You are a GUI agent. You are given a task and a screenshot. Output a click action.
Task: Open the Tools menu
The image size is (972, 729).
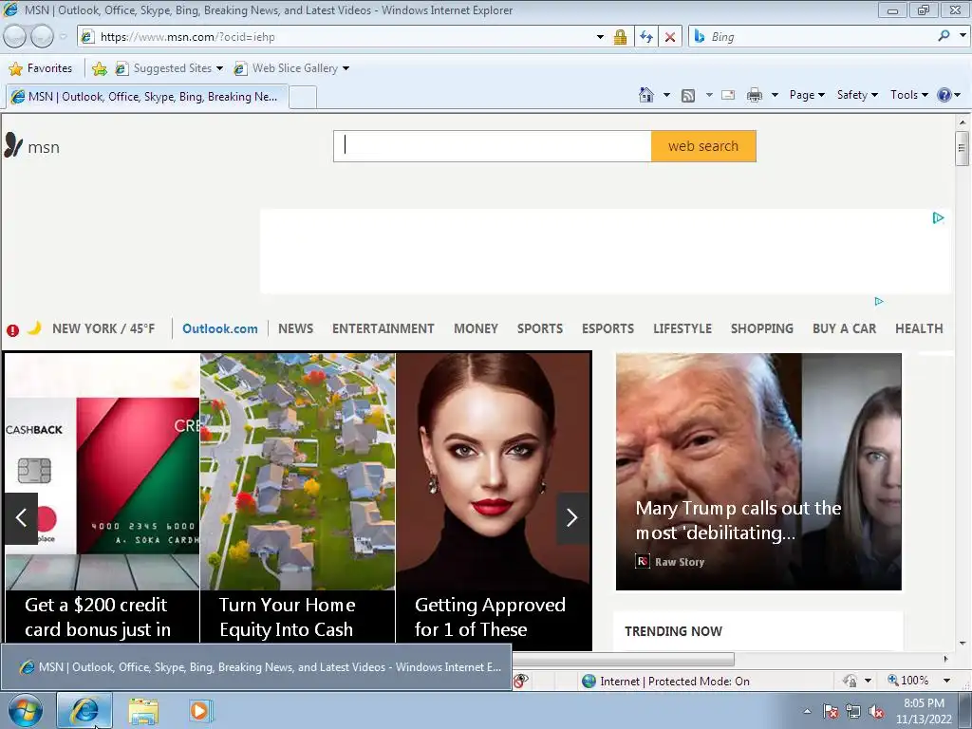tap(908, 95)
